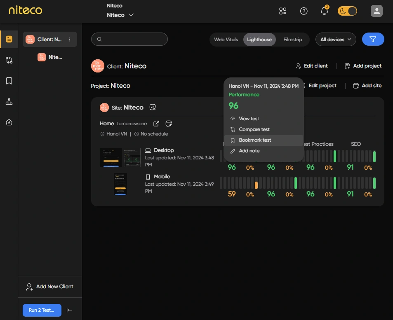393x320 pixels.
Task: Click Add New Client
Action: coord(49,287)
